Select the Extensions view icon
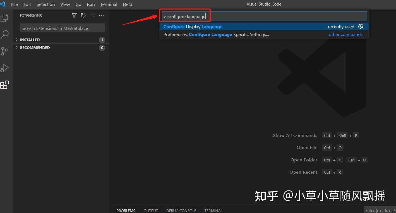The image size is (396, 213). coord(4,85)
